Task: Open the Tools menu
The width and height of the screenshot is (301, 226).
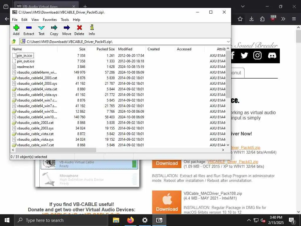Action: tap(65, 20)
